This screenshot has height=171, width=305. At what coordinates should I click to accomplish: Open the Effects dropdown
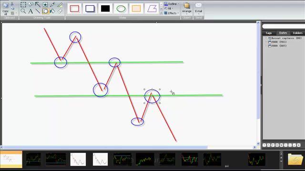coord(172,13)
